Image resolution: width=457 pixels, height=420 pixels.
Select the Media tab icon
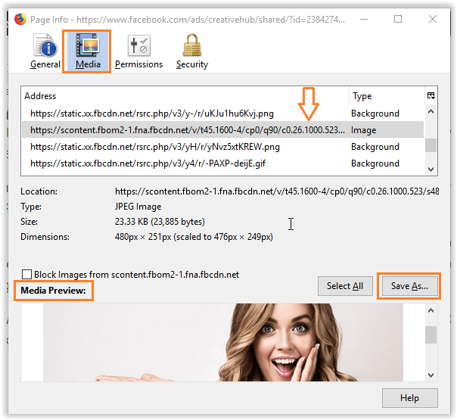[88, 45]
